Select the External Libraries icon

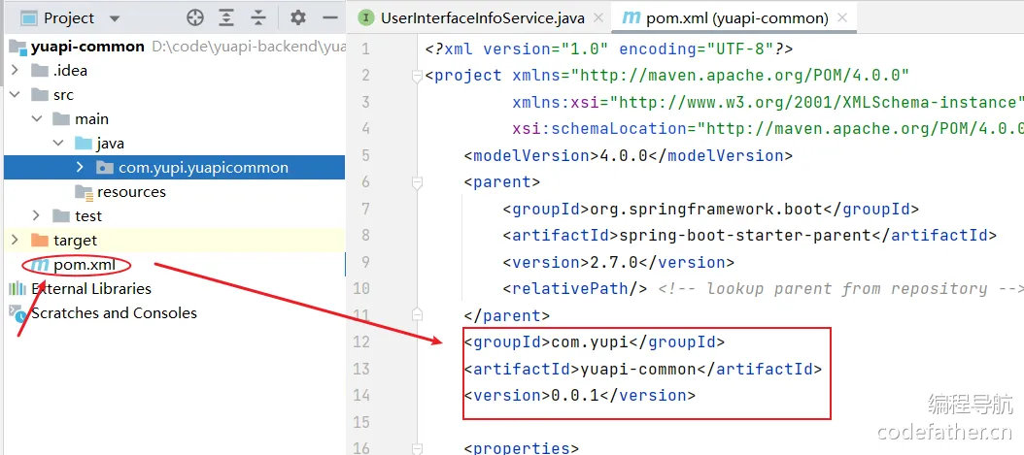click(x=17, y=289)
